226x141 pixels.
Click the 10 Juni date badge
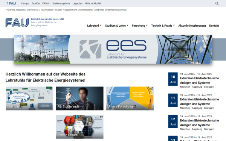[x=173, y=79]
